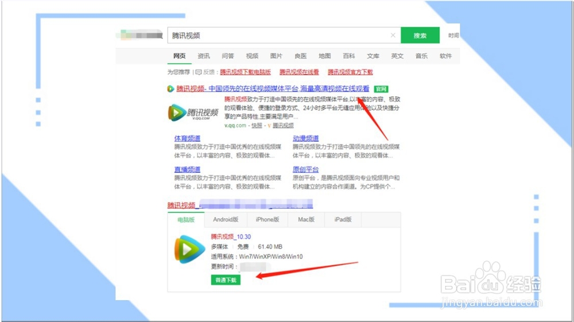Click the small Tencent Video favicon beside result title
This screenshot has width=574, height=322.
click(170, 88)
